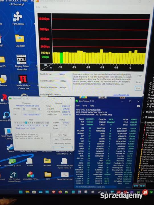Click the Exit button in TestMem5
This screenshot has height=205, width=154.
point(63,147)
